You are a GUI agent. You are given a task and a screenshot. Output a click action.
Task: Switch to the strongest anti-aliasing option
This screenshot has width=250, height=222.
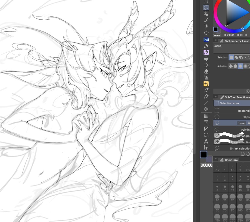pyautogui.click(x=245, y=66)
